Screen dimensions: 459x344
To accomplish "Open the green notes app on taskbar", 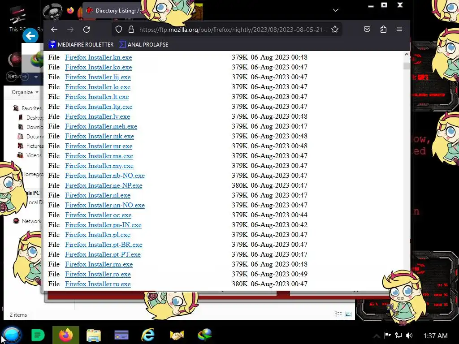I will [38, 335].
